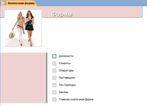The width and height of the screenshot is (147, 106).
Task: Click the square button next to Заказы
Action: (54, 92)
